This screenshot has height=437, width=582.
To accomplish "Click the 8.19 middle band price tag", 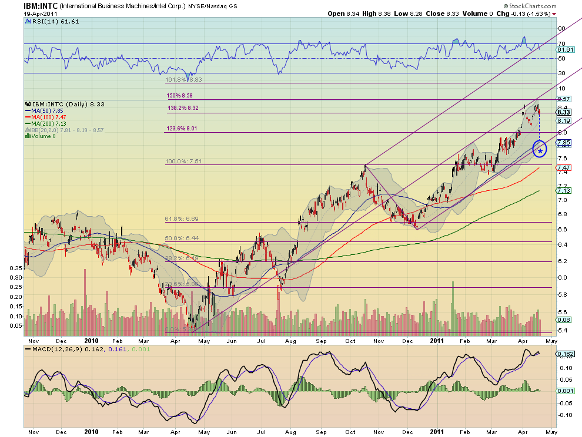I will coord(564,120).
